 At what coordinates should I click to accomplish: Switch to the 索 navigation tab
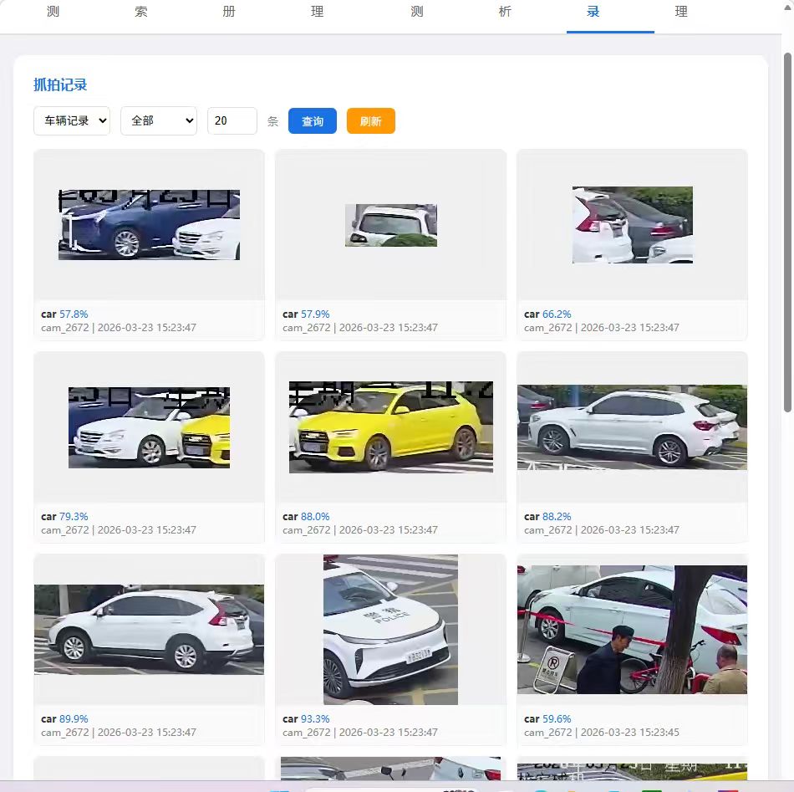(x=140, y=12)
